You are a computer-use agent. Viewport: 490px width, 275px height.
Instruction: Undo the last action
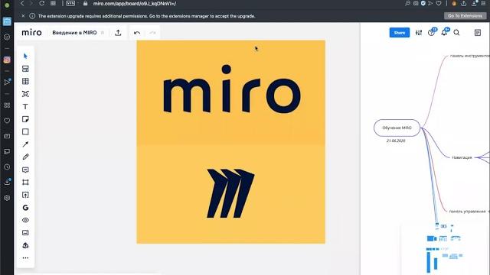pyautogui.click(x=137, y=33)
